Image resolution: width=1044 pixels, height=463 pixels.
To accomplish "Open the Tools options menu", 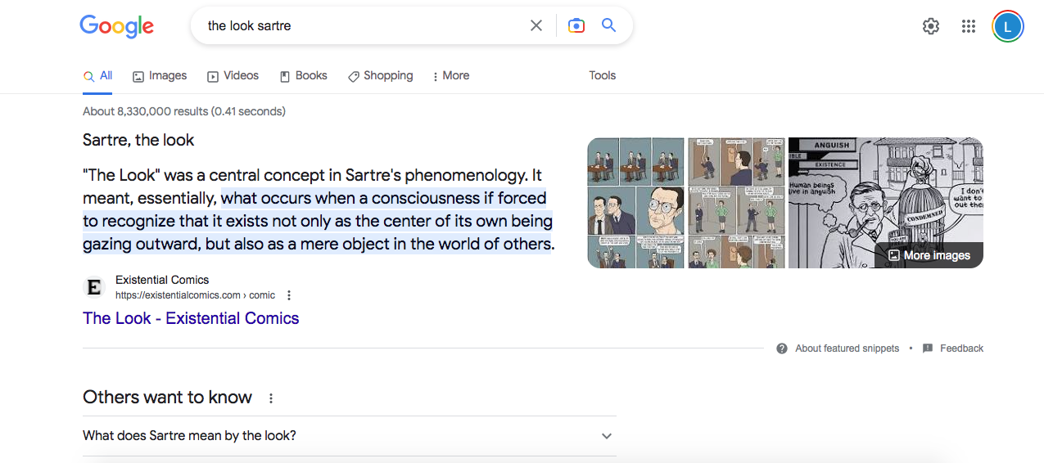I will pyautogui.click(x=602, y=75).
